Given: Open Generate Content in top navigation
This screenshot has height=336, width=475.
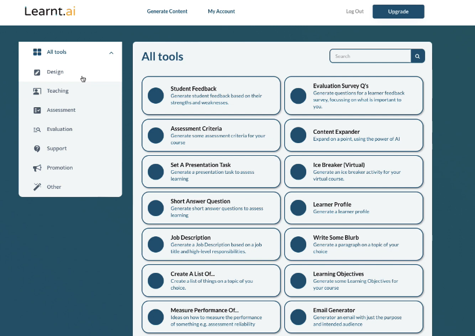Looking at the screenshot, I should (x=167, y=12).
